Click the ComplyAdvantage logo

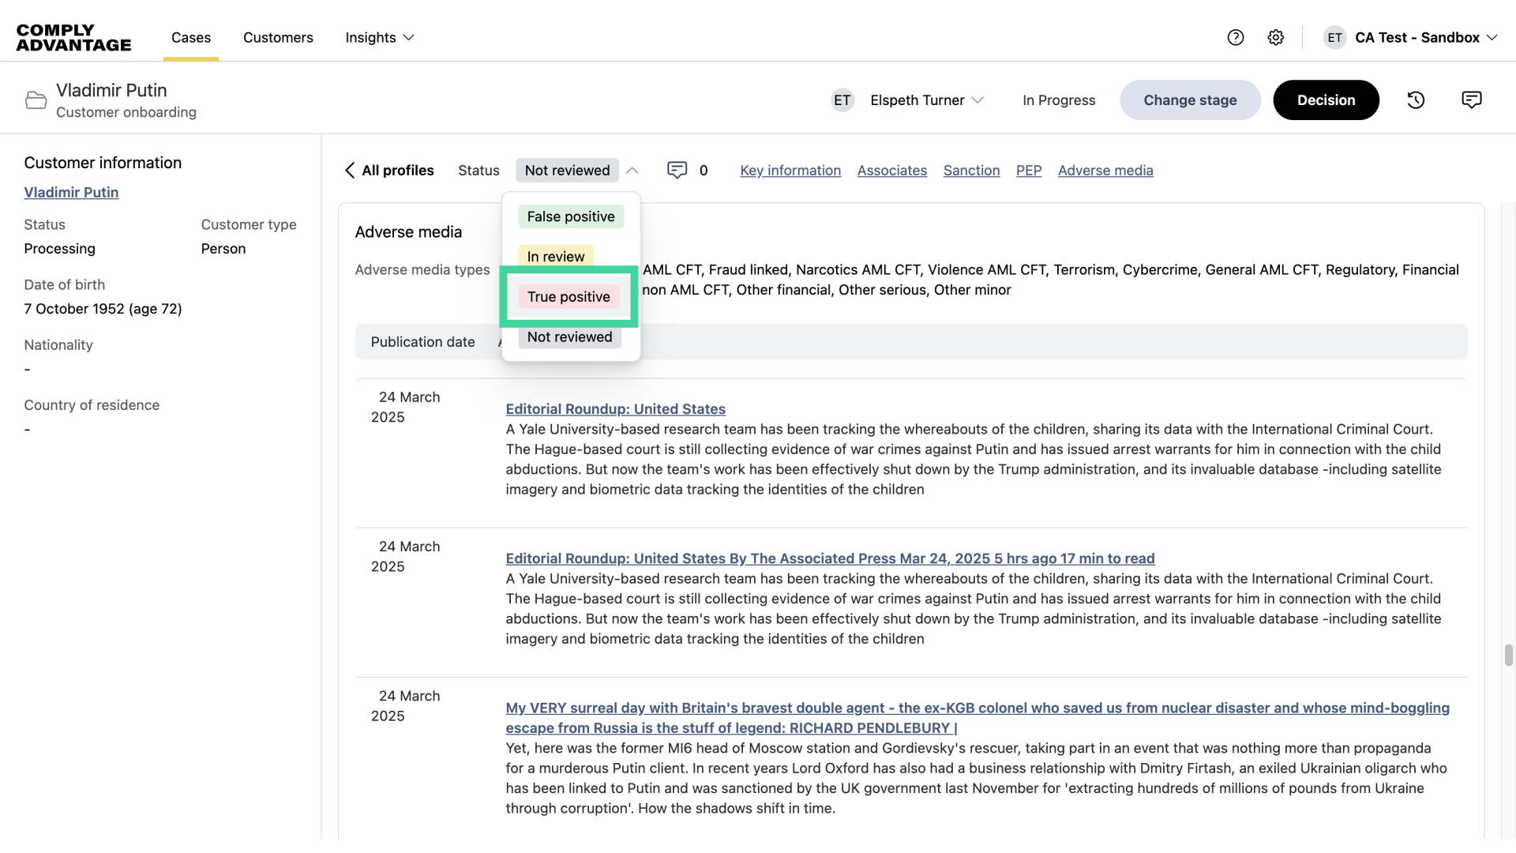[x=73, y=37]
